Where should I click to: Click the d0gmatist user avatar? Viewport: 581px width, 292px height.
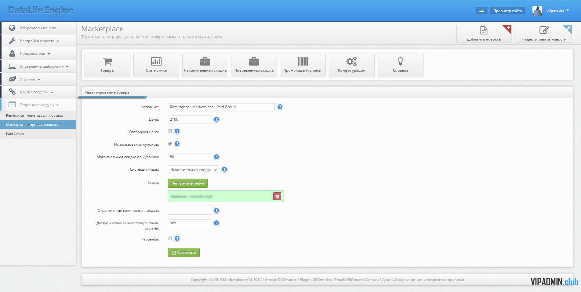click(x=537, y=11)
